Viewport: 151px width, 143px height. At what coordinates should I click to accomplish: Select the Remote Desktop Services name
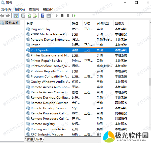click(x=49, y=103)
